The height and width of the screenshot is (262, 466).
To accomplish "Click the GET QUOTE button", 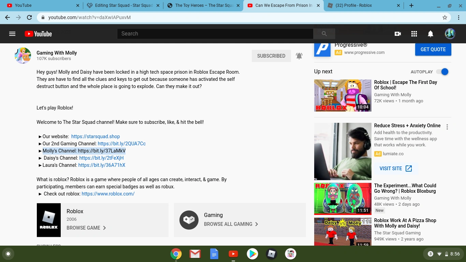I will tap(433, 49).
